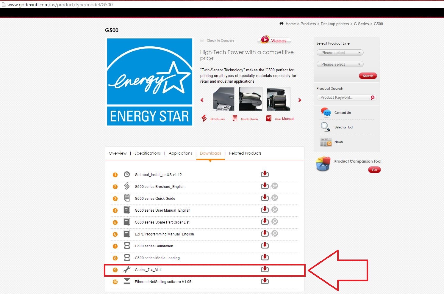This screenshot has height=294, width=444.
Task: Open the second Please select dropdown
Action: (x=340, y=64)
